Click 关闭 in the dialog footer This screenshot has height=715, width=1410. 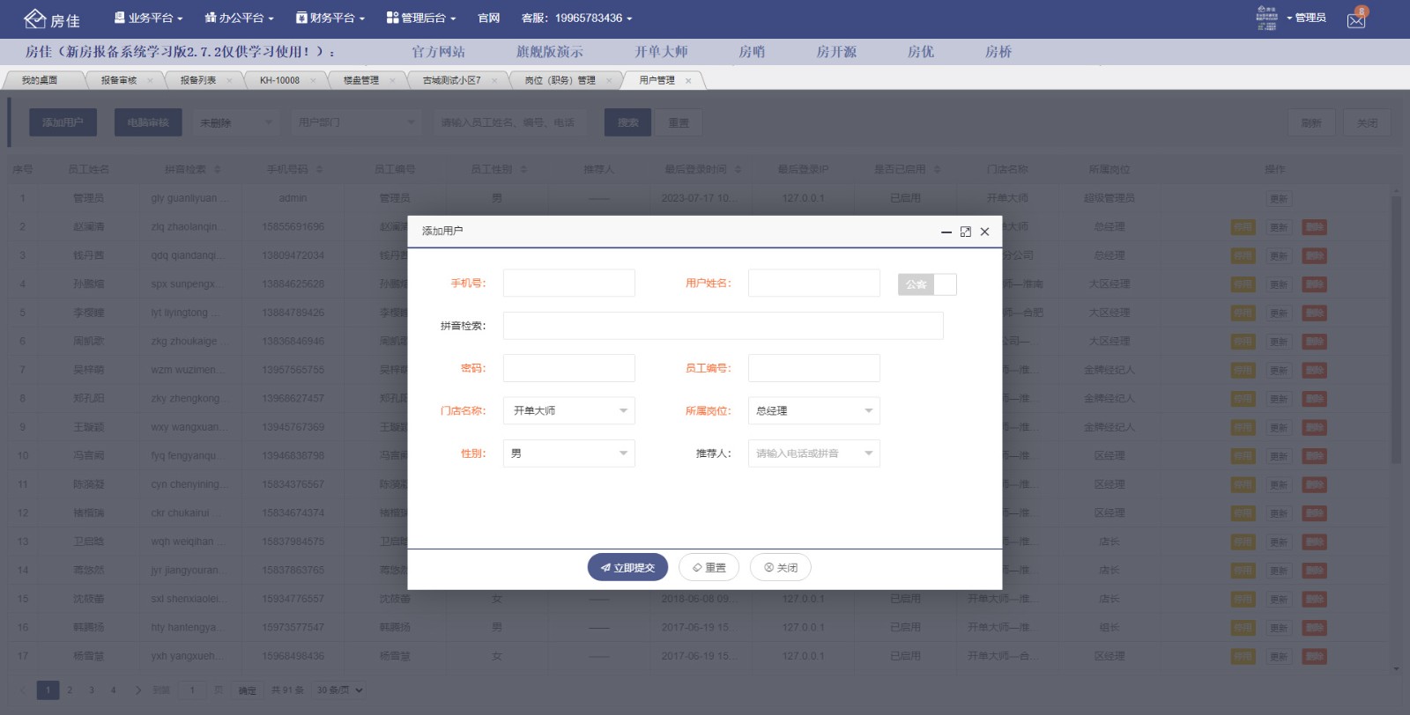point(780,568)
